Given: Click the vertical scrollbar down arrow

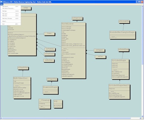Looking at the screenshot, I should pyautogui.click(x=142, y=116).
